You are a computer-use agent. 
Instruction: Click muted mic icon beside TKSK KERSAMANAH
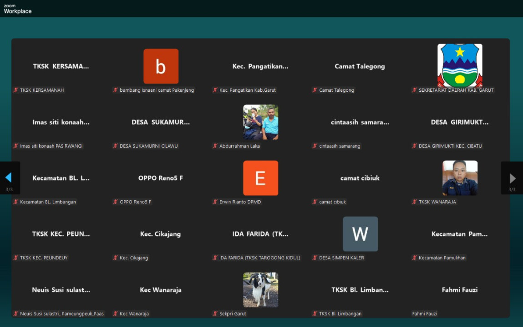(15, 90)
